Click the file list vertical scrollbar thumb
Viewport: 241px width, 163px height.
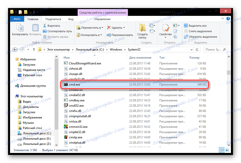(229, 72)
